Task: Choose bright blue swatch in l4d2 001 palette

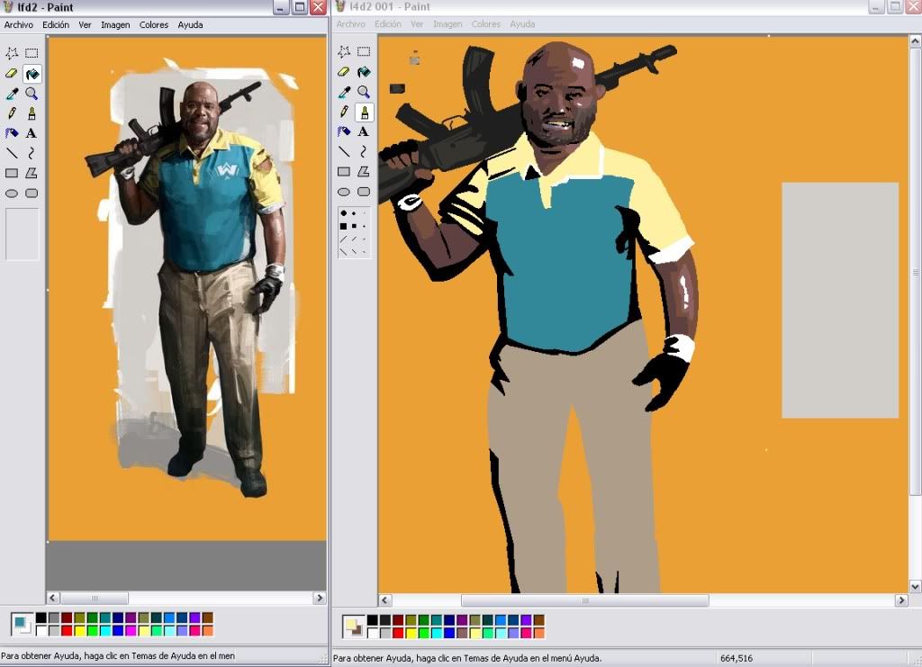Action: (x=449, y=633)
